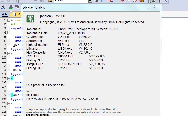188x116 pixels.
Task: Click the Copyright 2019 ARM Ltd line
Action: coord(92,22)
